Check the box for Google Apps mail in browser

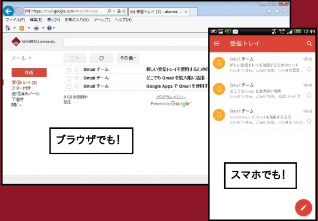click(69, 87)
